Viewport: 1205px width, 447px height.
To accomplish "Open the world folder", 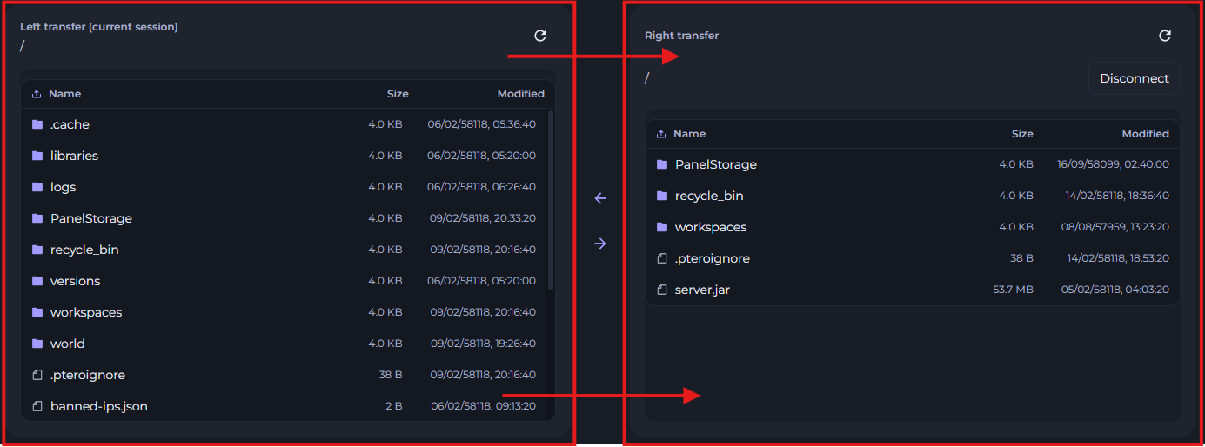I will pyautogui.click(x=67, y=344).
